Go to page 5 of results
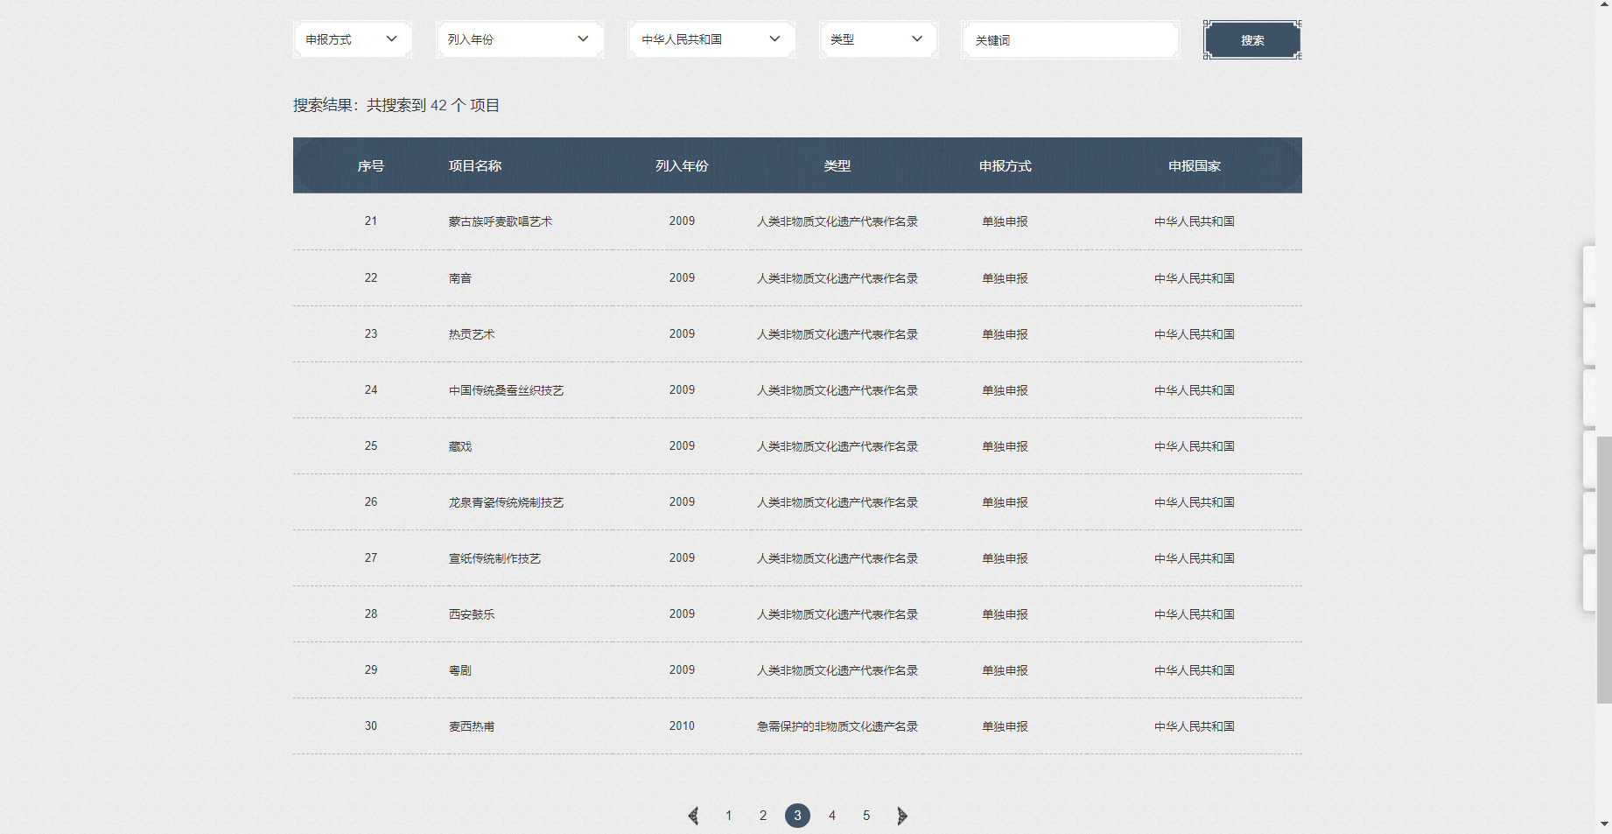The width and height of the screenshot is (1612, 834). 866,816
